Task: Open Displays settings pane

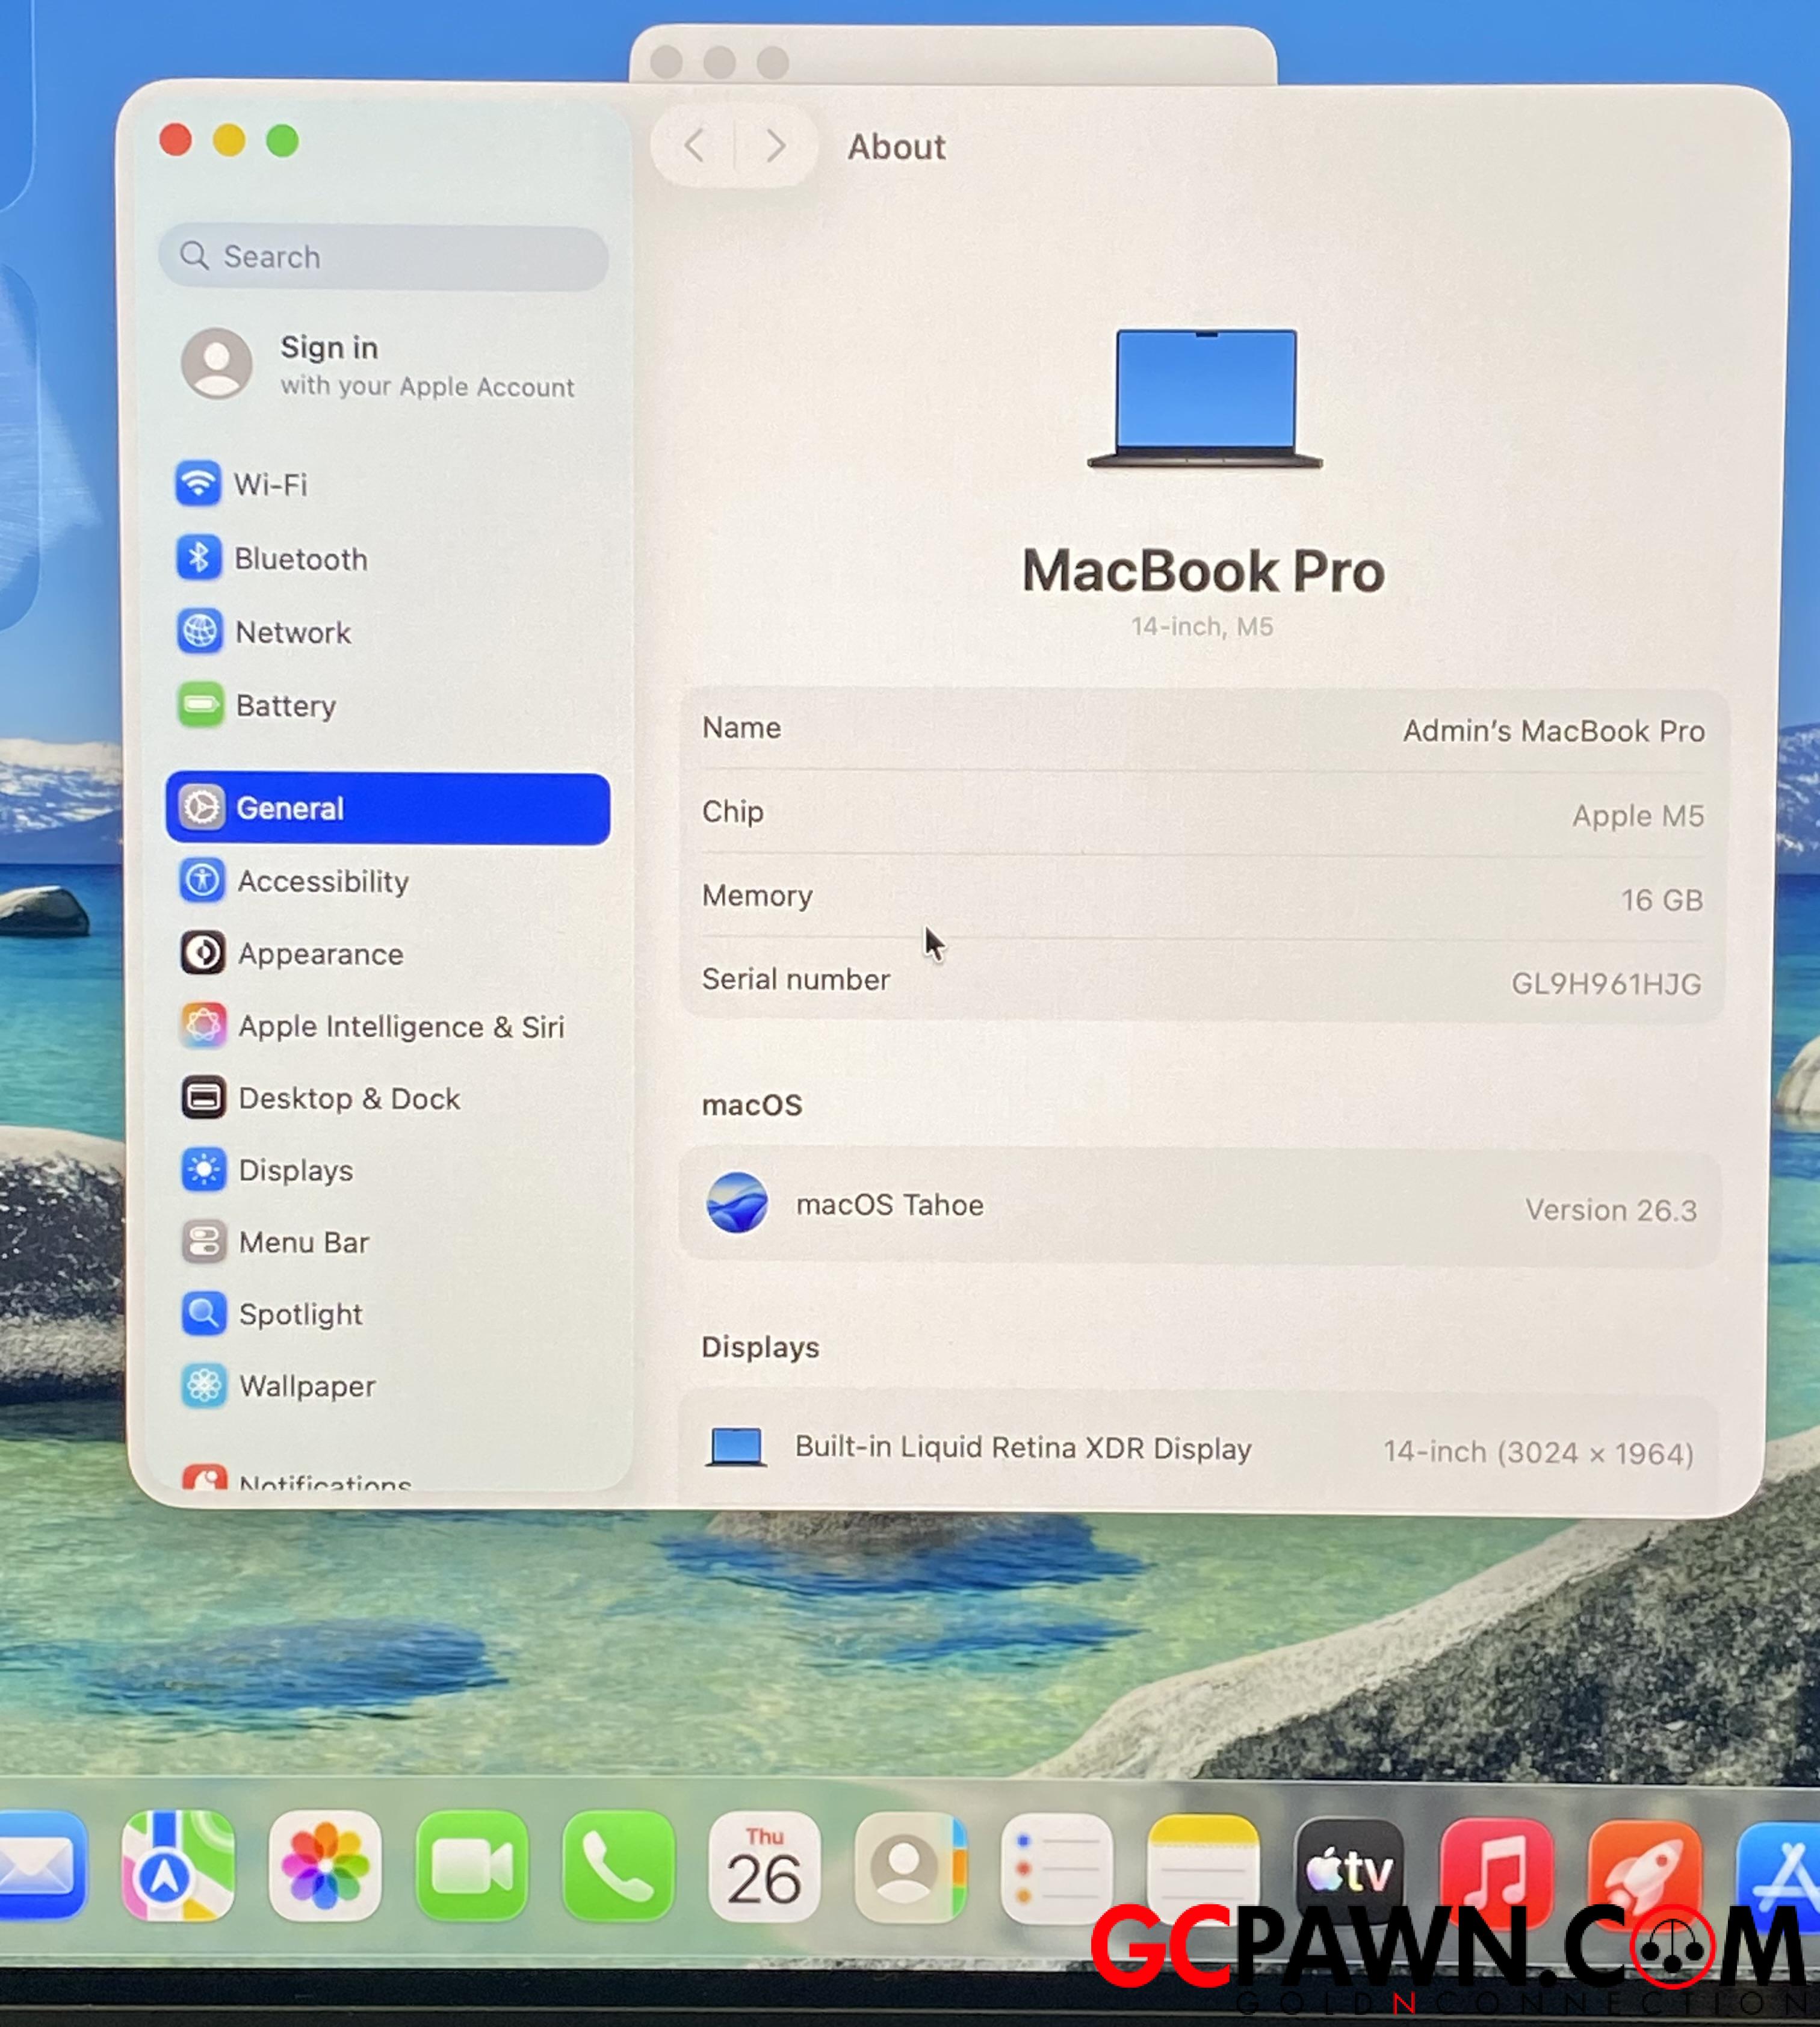Action: click(295, 1171)
